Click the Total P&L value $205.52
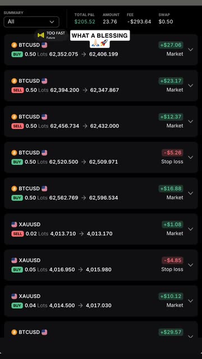The image size is (202, 359). tap(85, 22)
